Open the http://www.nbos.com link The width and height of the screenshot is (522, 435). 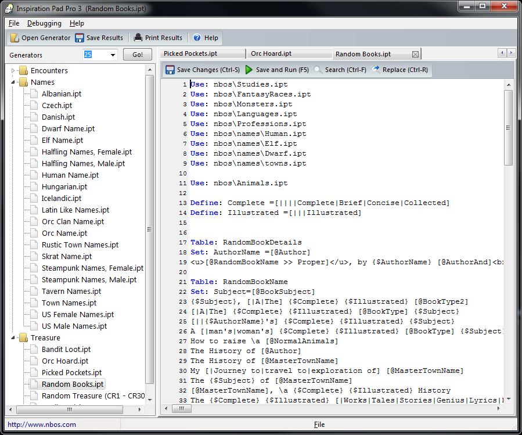coord(42,425)
